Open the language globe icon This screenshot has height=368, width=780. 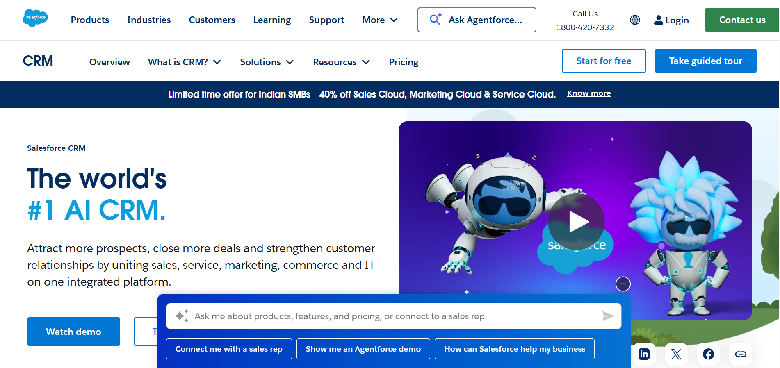[x=635, y=20]
